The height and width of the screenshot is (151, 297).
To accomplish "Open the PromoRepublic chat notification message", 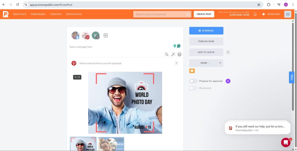I will [258, 128].
